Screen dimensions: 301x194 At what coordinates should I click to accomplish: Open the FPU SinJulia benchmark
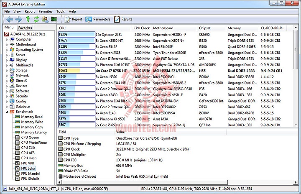[x=30, y=179]
